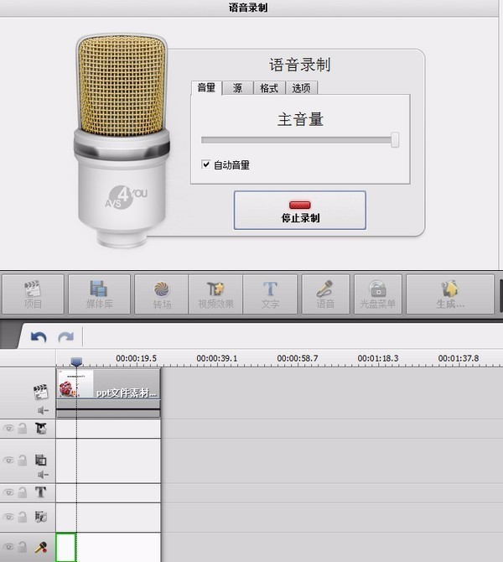
Task: Click the redo arrow icon
Action: coord(66,337)
